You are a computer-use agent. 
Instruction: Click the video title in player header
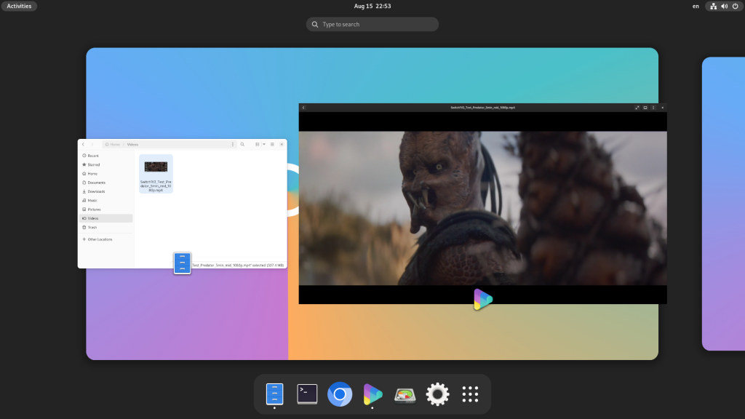coord(483,108)
